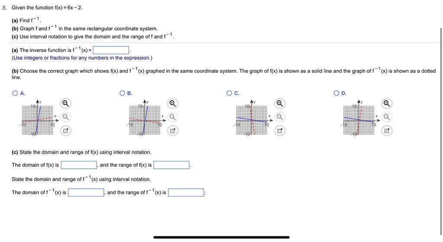Zoom in on graph D
Viewport: 443px width, 242px height.
pos(386,103)
